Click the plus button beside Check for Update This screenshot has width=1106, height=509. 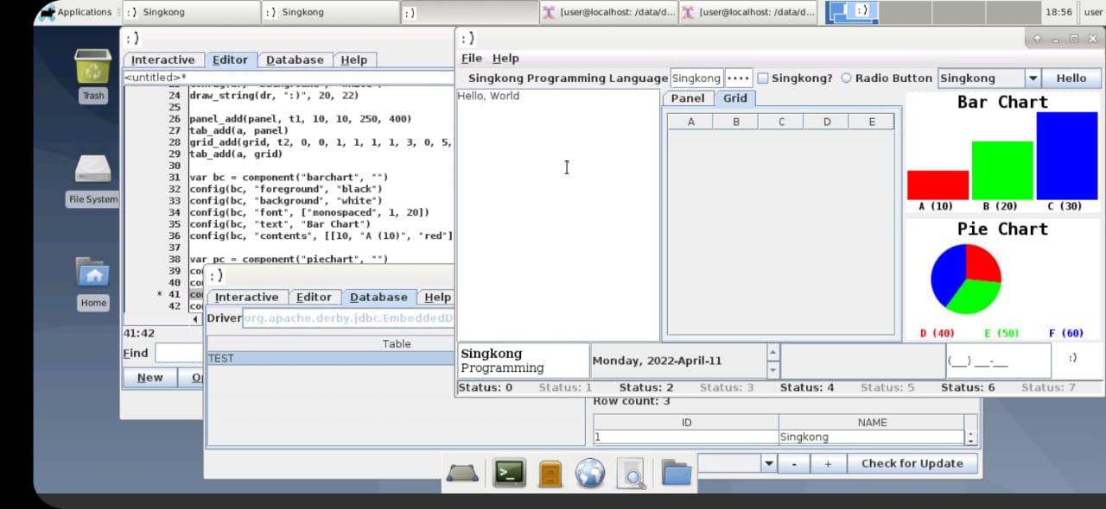pyautogui.click(x=827, y=463)
